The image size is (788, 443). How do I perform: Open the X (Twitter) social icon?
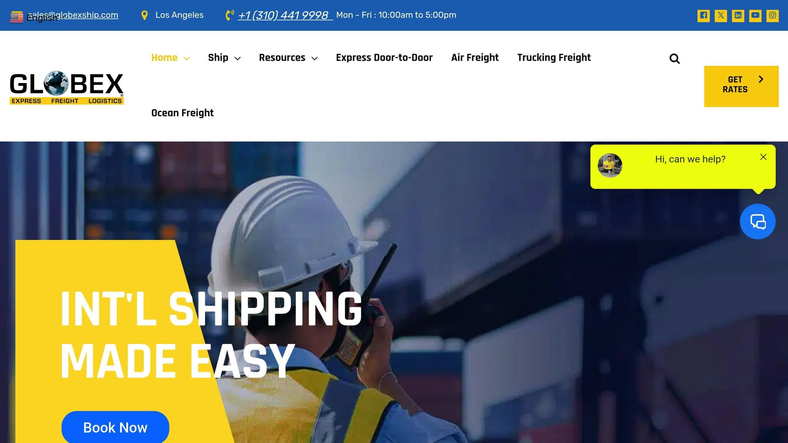pyautogui.click(x=721, y=15)
